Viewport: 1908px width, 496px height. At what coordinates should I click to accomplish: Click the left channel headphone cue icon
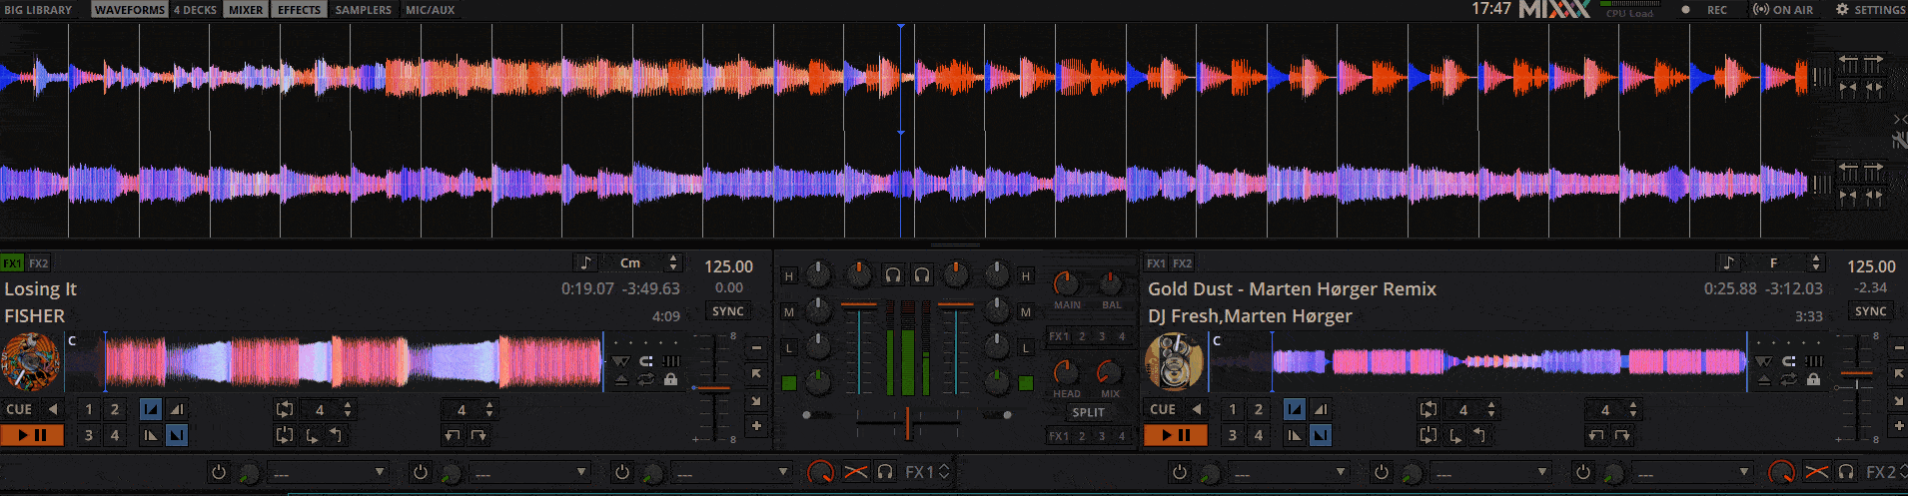[x=893, y=274]
